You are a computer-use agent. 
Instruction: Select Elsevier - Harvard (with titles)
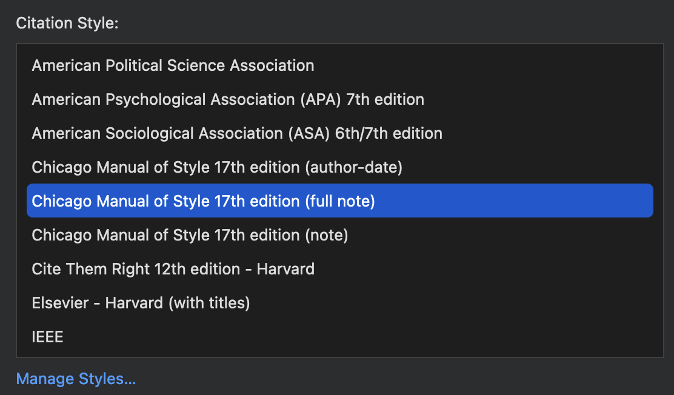[x=141, y=303]
